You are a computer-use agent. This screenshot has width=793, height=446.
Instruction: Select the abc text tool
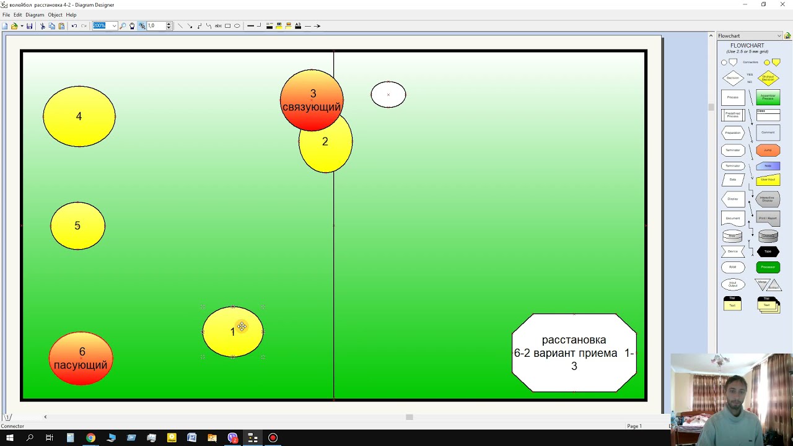(x=218, y=26)
